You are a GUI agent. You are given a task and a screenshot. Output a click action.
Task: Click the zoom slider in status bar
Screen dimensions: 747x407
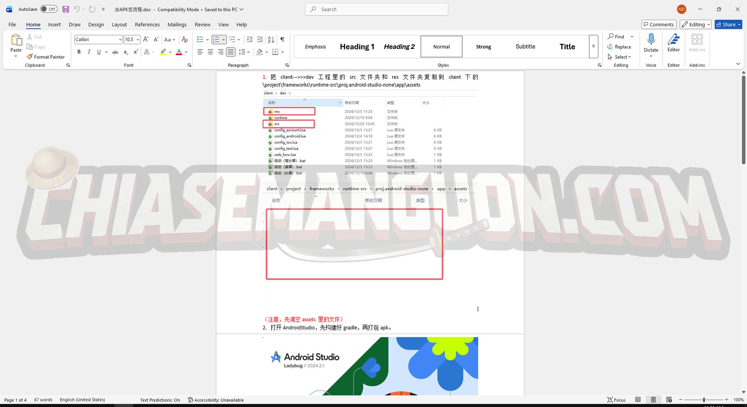point(704,400)
